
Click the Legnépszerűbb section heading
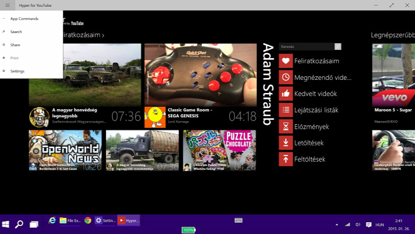[x=393, y=35]
